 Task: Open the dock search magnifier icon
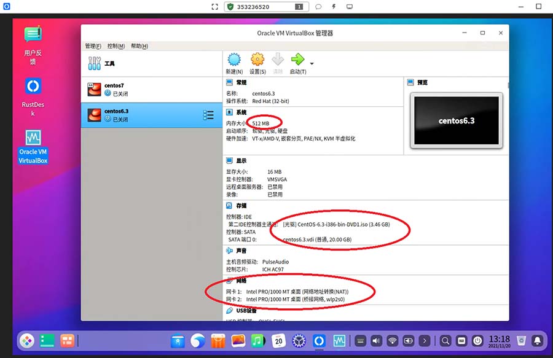pyautogui.click(x=445, y=341)
